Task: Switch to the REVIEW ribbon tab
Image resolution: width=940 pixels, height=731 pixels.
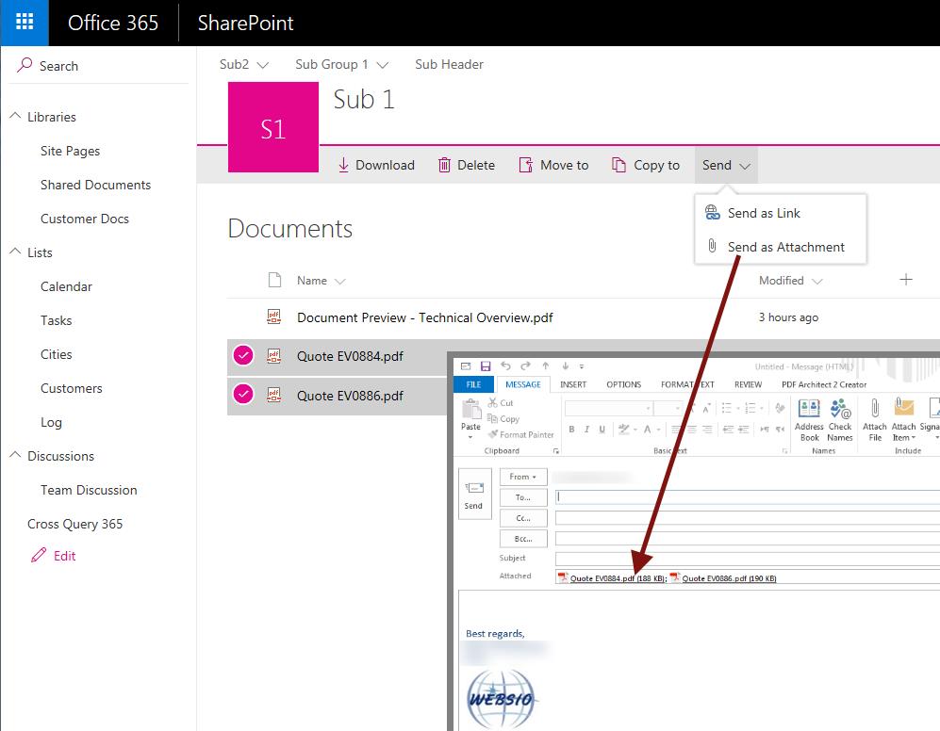Action: [748, 384]
